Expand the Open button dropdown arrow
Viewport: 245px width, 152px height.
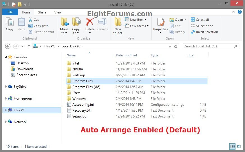pyautogui.click(x=185, y=20)
